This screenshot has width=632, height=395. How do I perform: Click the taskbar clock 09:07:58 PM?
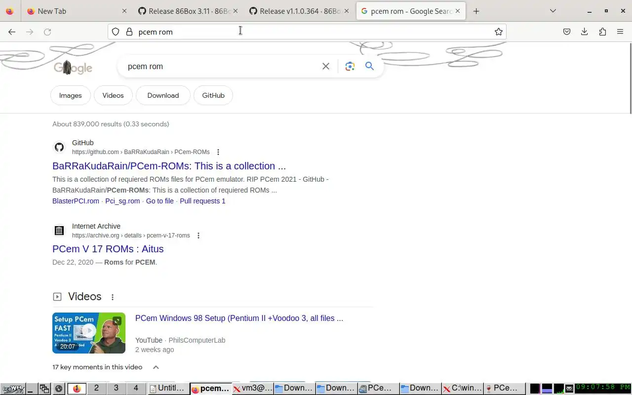[x=603, y=389]
